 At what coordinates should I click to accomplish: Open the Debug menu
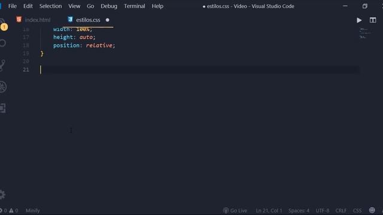(109, 6)
